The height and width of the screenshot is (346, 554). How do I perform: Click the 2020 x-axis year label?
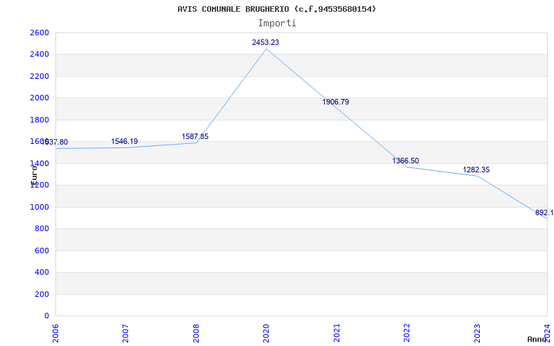click(266, 333)
